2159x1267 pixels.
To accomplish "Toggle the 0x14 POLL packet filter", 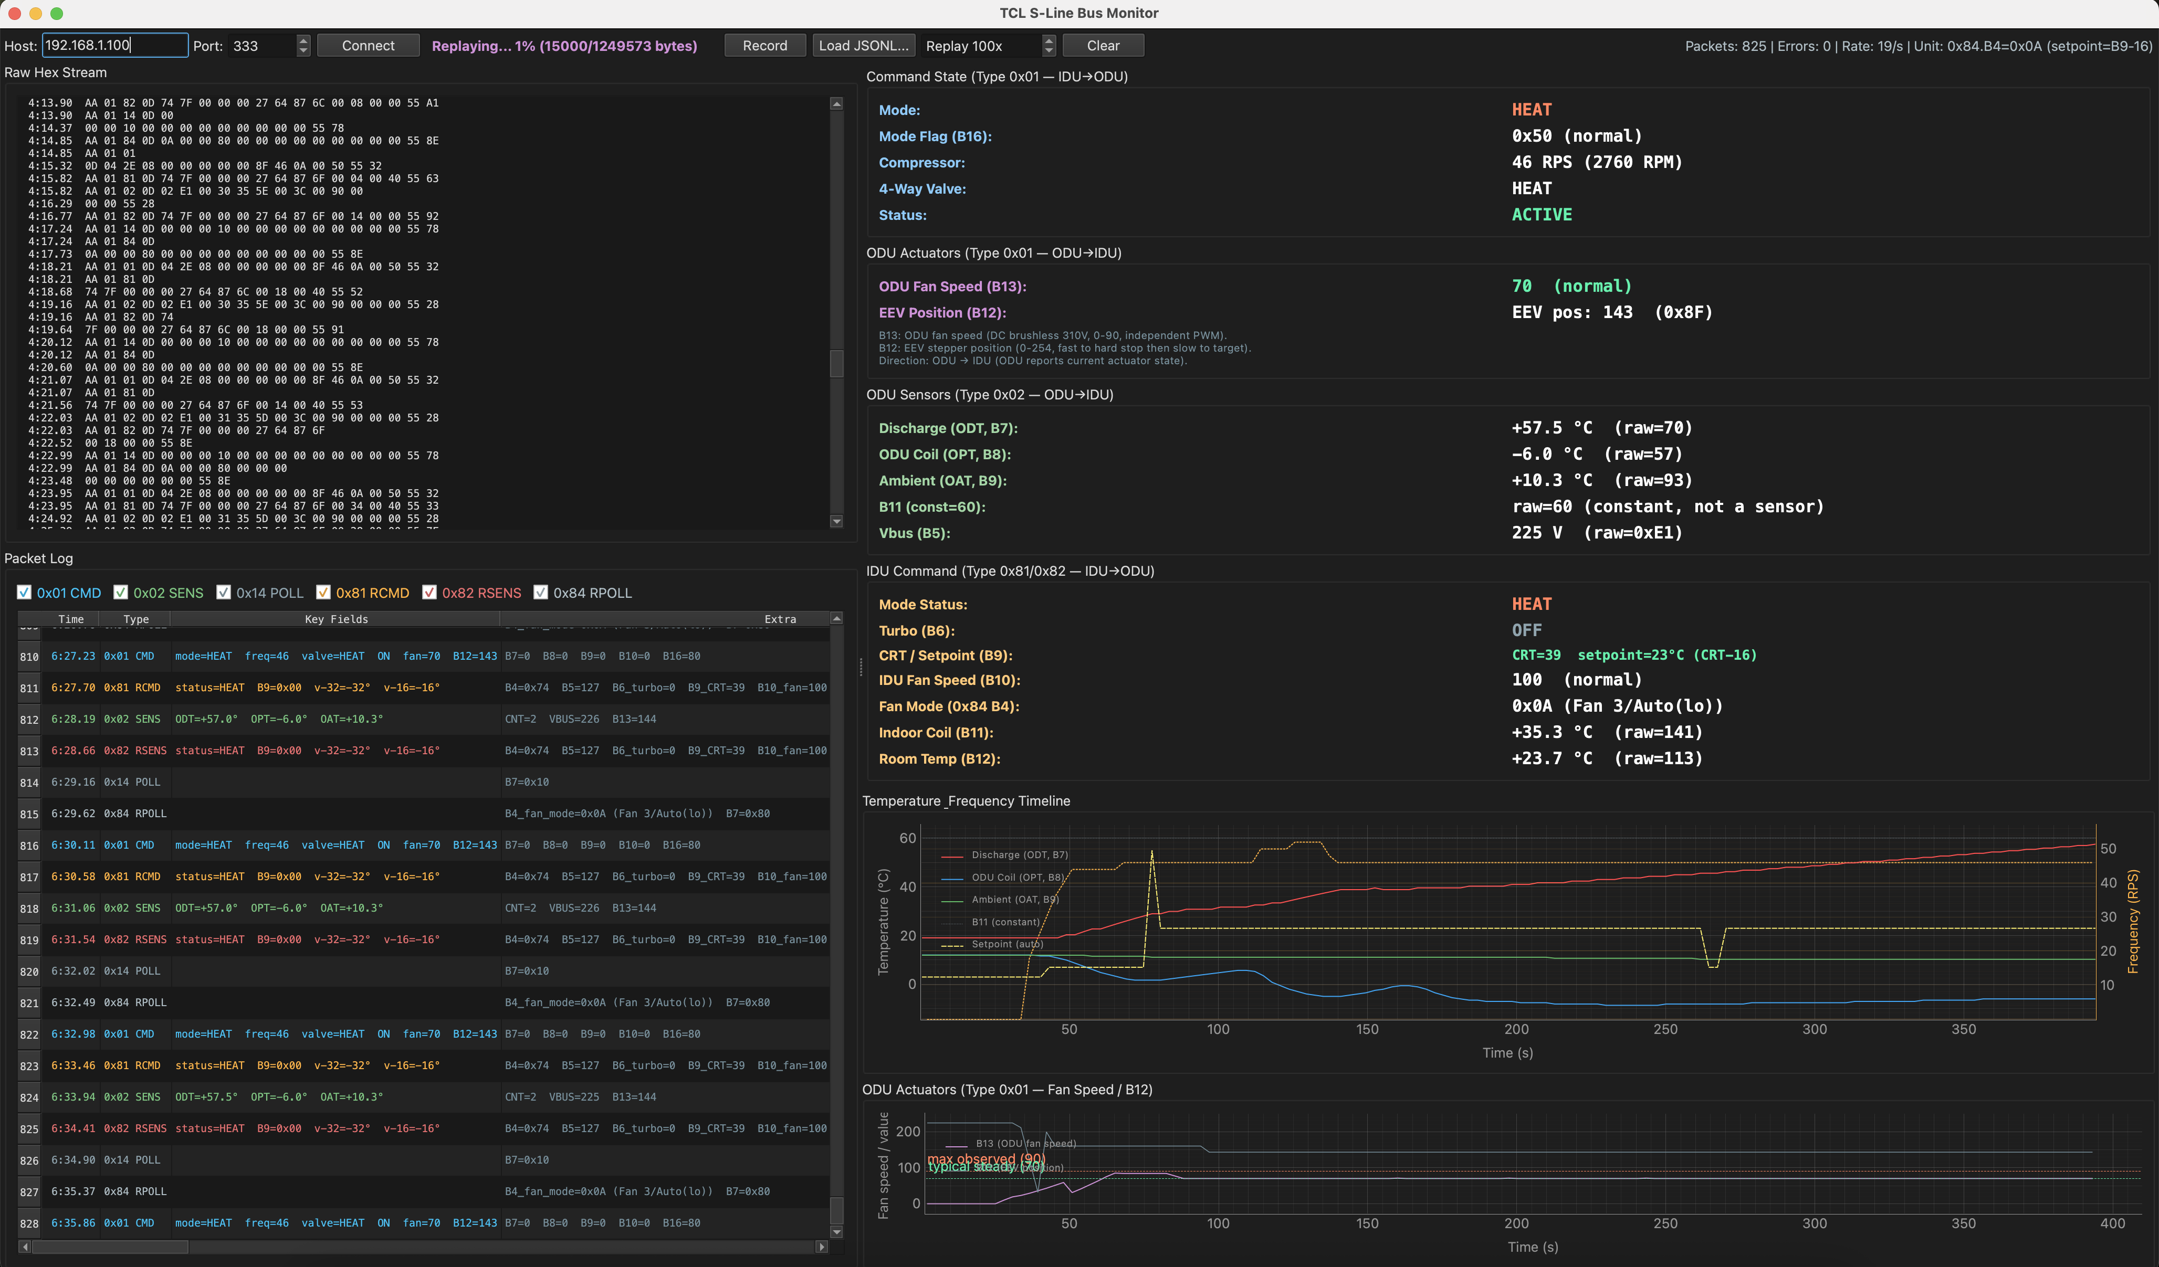I will 224,593.
